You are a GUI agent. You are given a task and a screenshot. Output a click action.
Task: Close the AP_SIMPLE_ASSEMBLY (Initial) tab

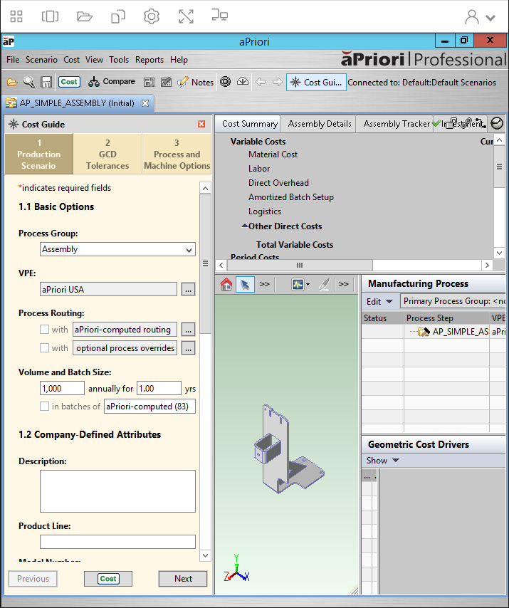[x=145, y=103]
